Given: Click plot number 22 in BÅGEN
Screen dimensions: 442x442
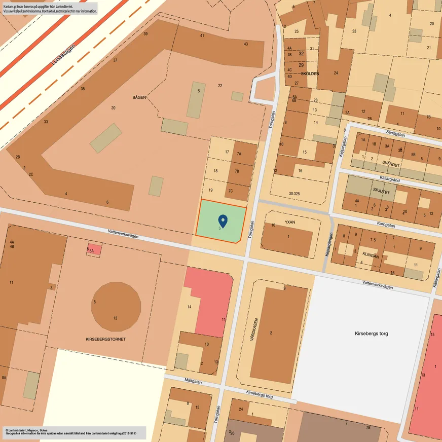Looking at the screenshot, I should (220, 86).
